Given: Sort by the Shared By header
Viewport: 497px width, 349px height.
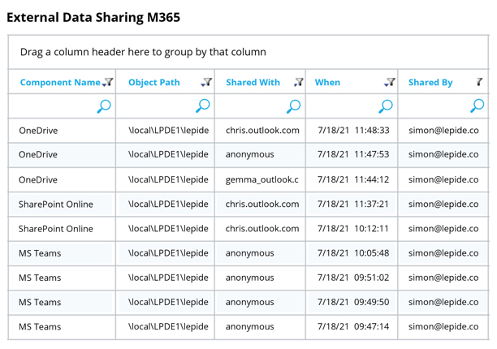Looking at the screenshot, I should coord(430,82).
